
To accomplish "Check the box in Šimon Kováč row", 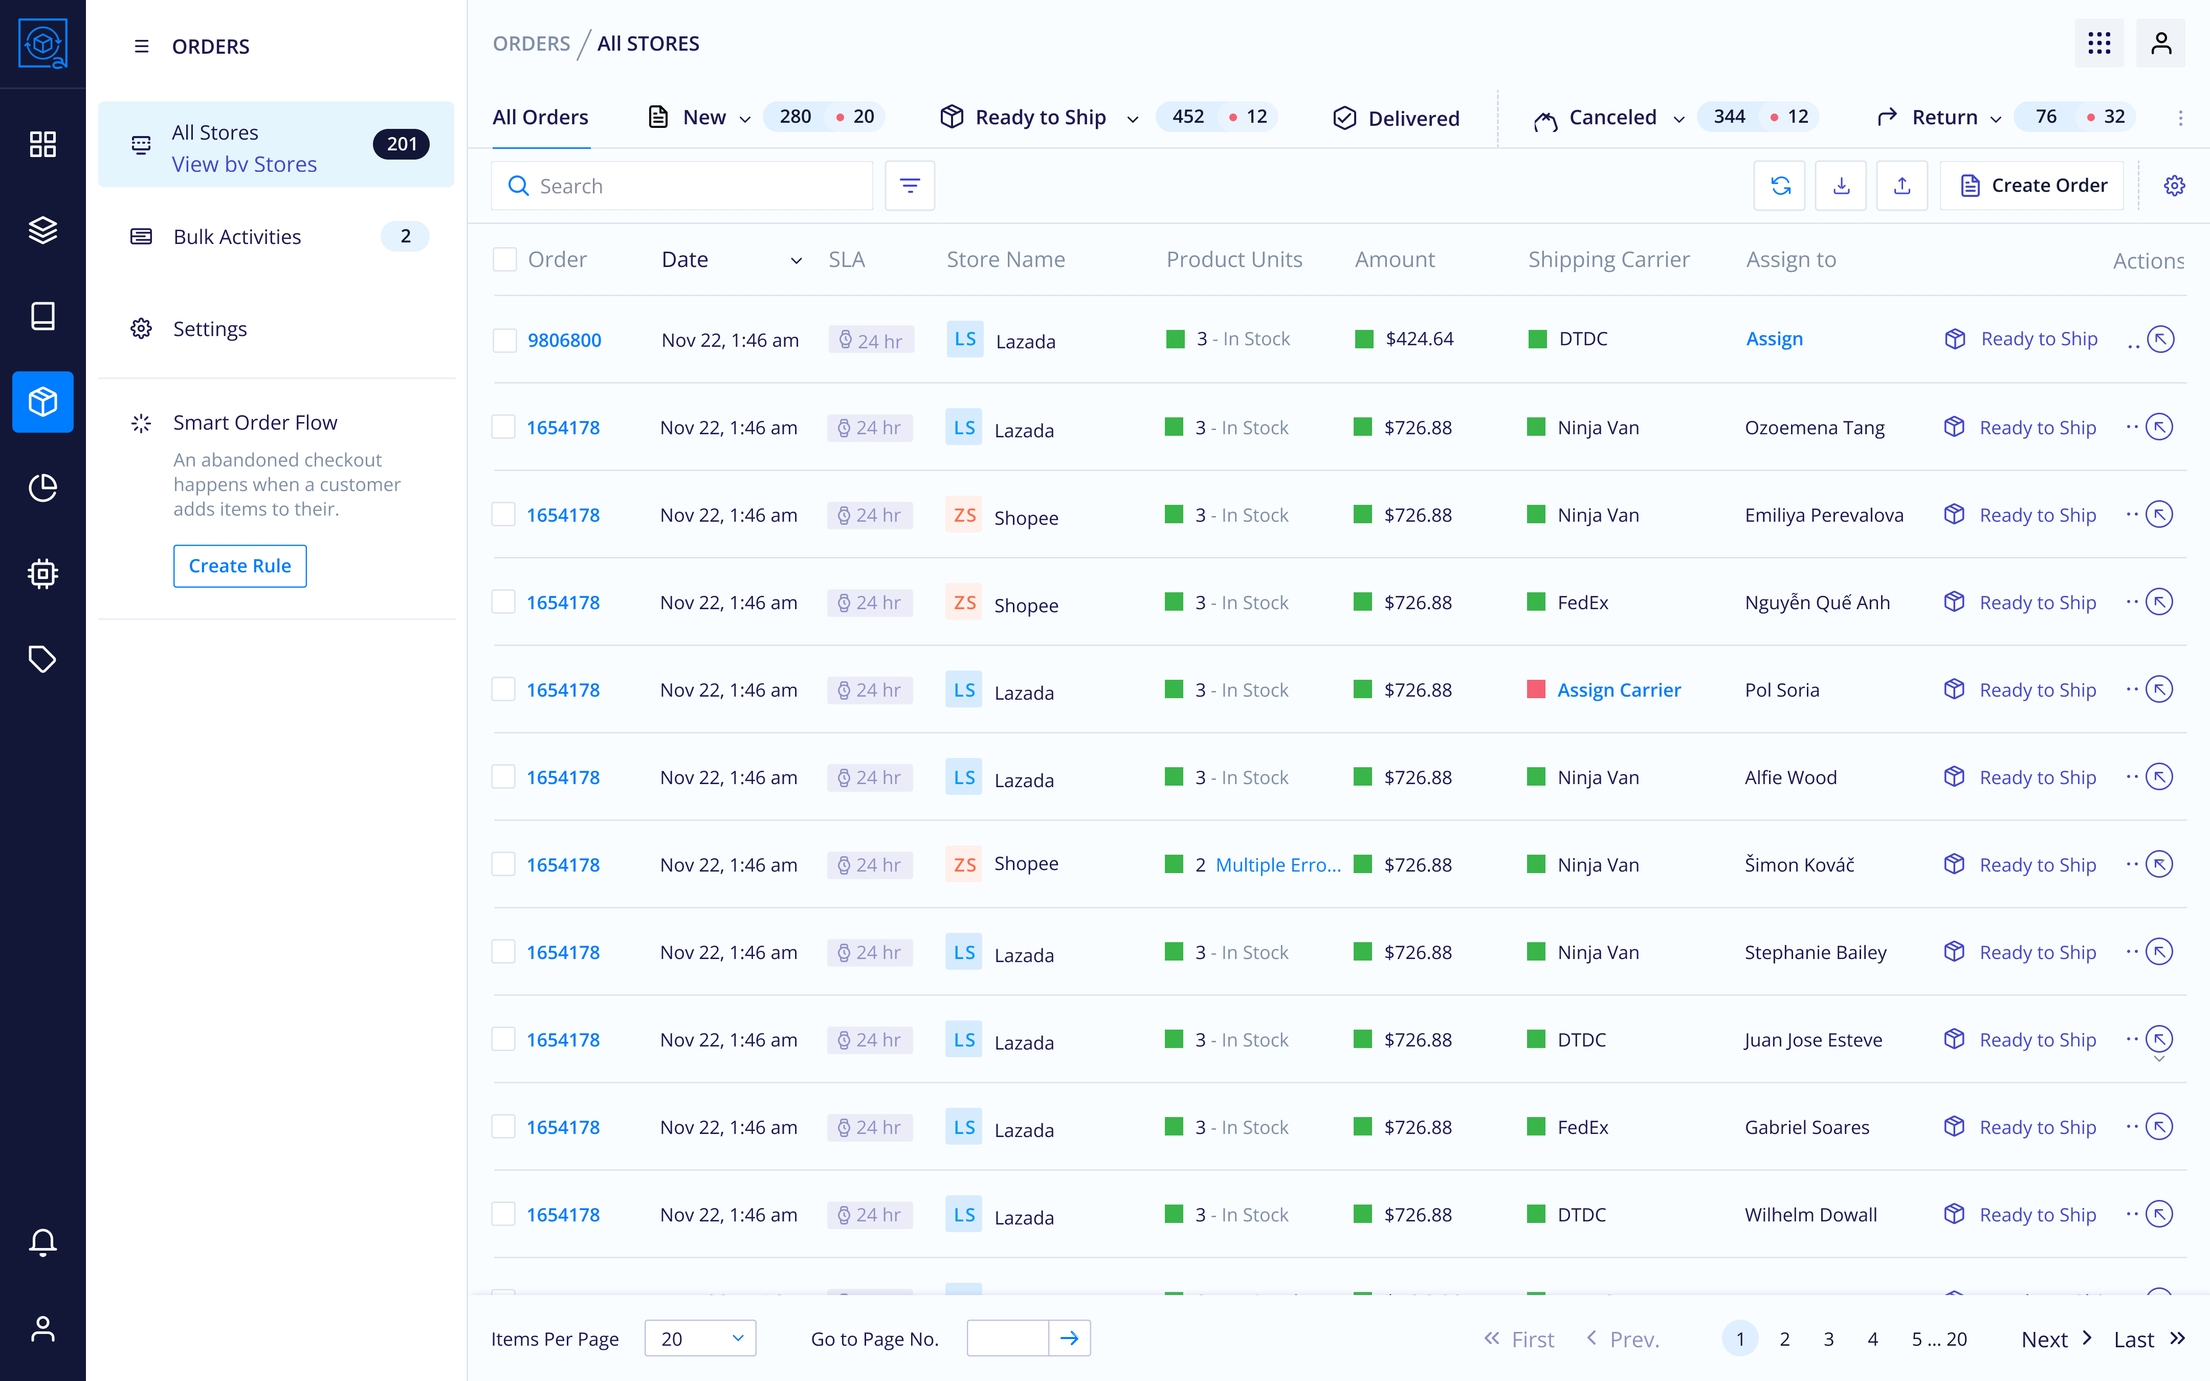I will click(503, 864).
